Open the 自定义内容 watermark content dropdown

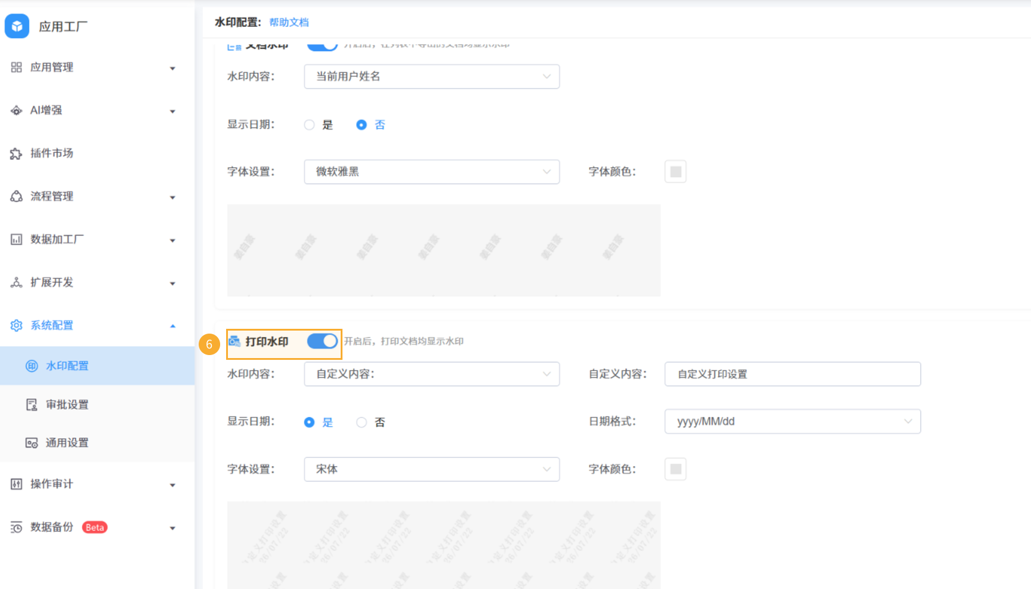432,374
